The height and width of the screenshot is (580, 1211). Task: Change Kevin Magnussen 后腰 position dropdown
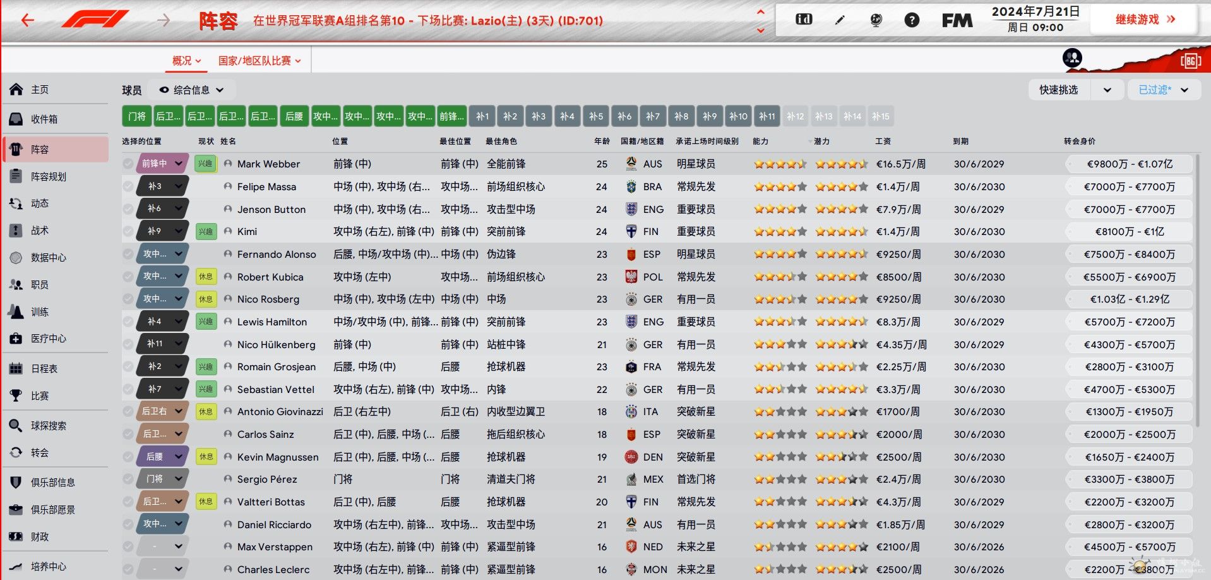(x=163, y=457)
